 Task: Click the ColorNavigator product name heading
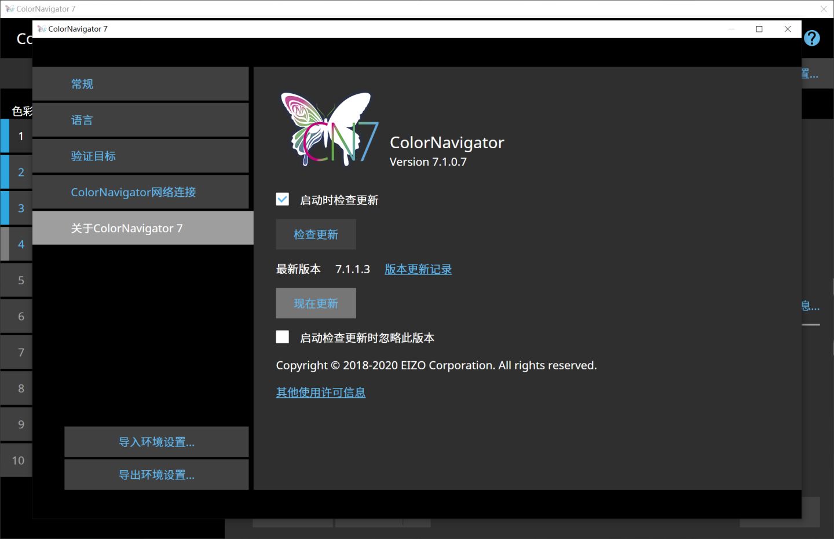click(447, 142)
